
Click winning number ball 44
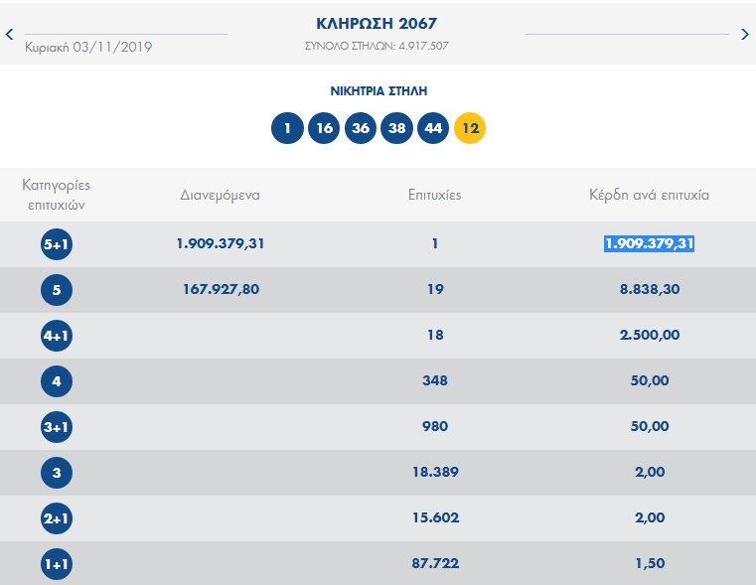[433, 129]
